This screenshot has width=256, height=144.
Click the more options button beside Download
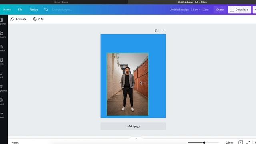[254, 10]
